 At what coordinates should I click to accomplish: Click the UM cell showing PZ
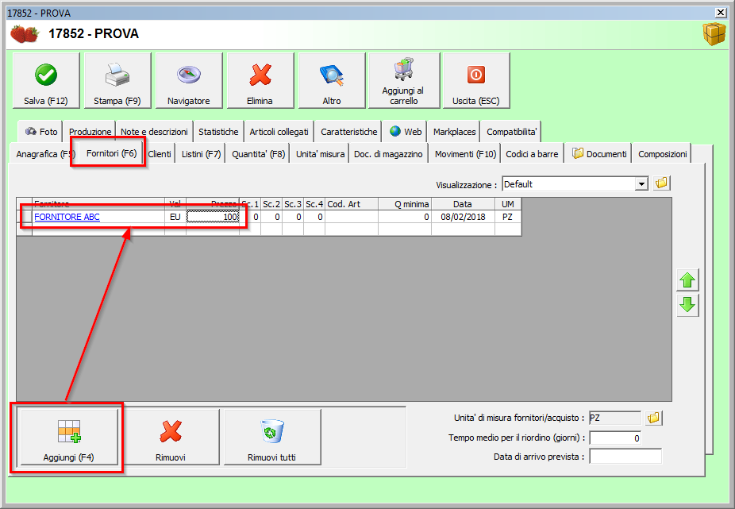[508, 217]
